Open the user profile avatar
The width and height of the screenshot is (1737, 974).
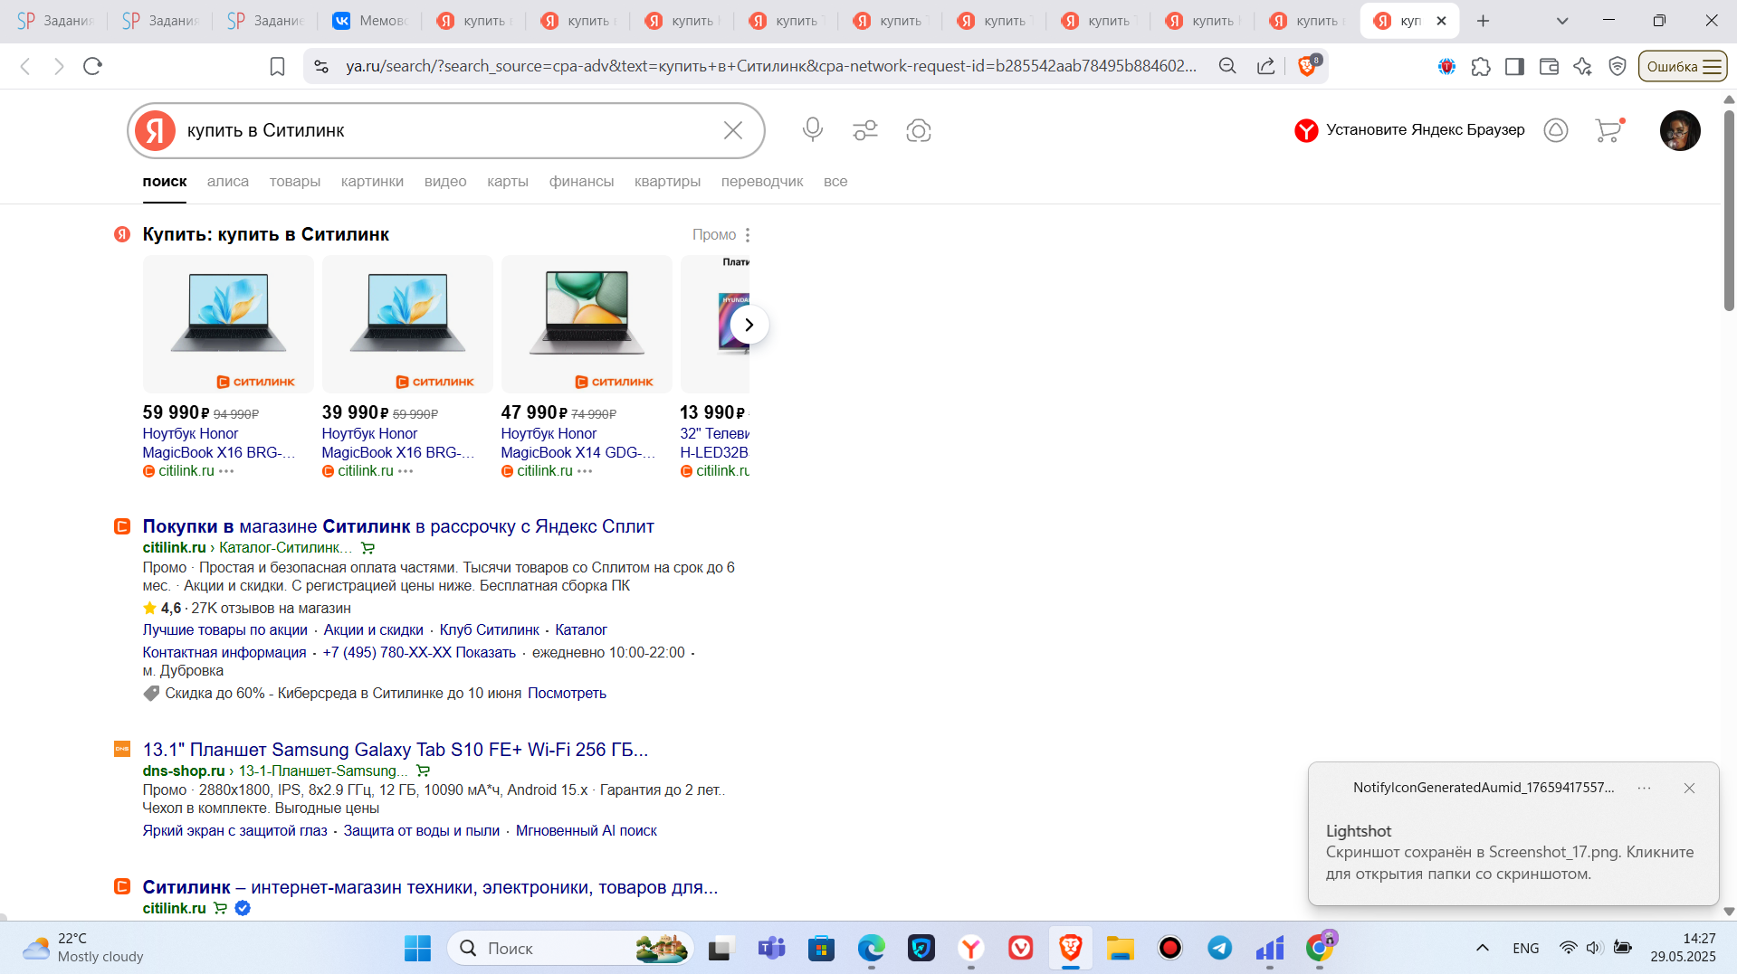tap(1680, 130)
